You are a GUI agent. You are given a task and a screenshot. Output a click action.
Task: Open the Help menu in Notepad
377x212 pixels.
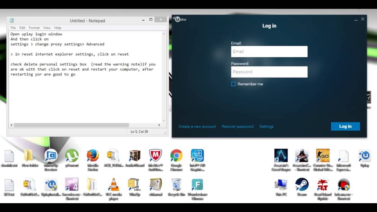point(58,28)
